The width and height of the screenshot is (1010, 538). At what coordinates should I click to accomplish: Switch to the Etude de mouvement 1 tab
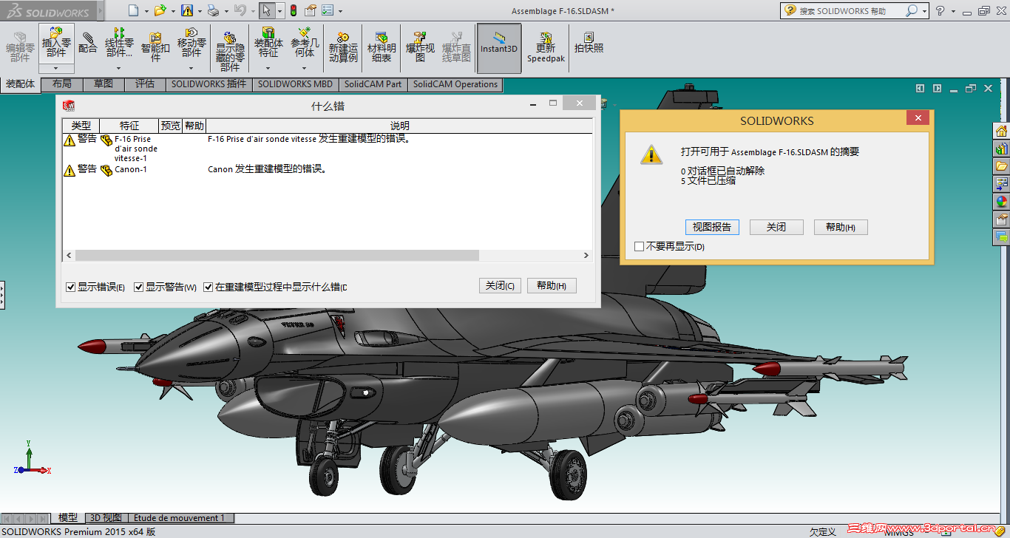pyautogui.click(x=180, y=518)
